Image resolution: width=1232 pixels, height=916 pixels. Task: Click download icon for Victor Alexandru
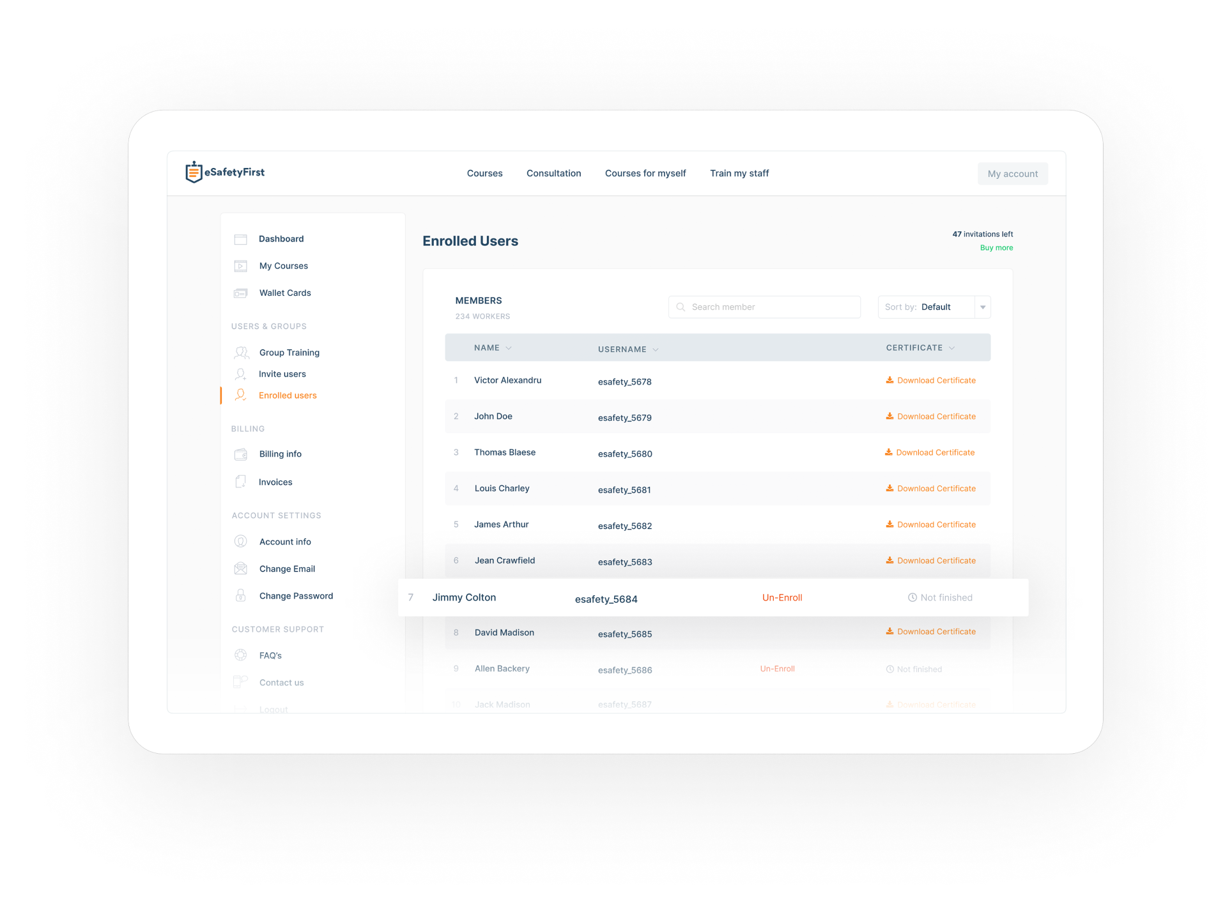[890, 380]
